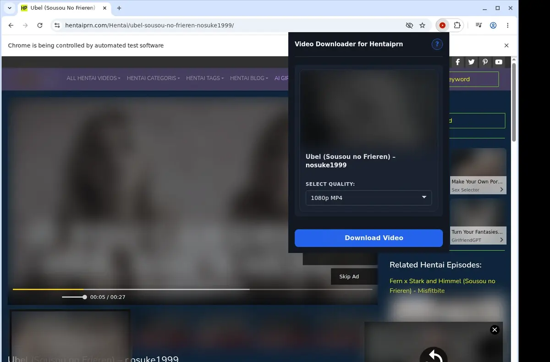Click the browser address bar URL

coord(149,25)
